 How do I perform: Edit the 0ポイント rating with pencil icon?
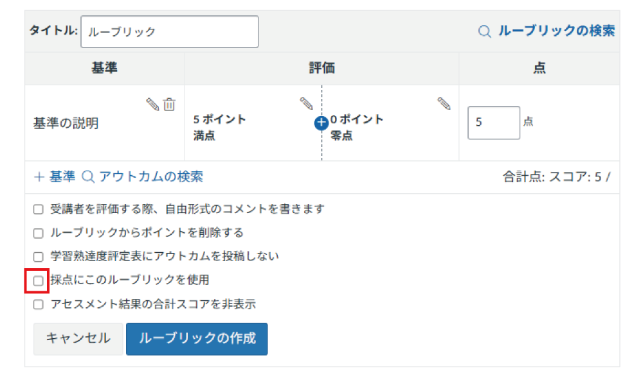[444, 103]
